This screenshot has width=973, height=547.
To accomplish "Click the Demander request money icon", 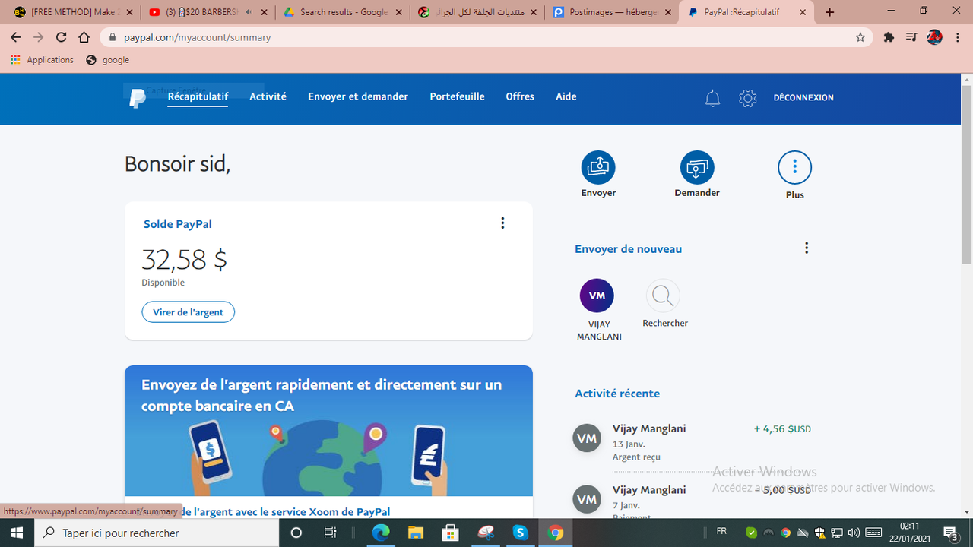I will click(697, 167).
